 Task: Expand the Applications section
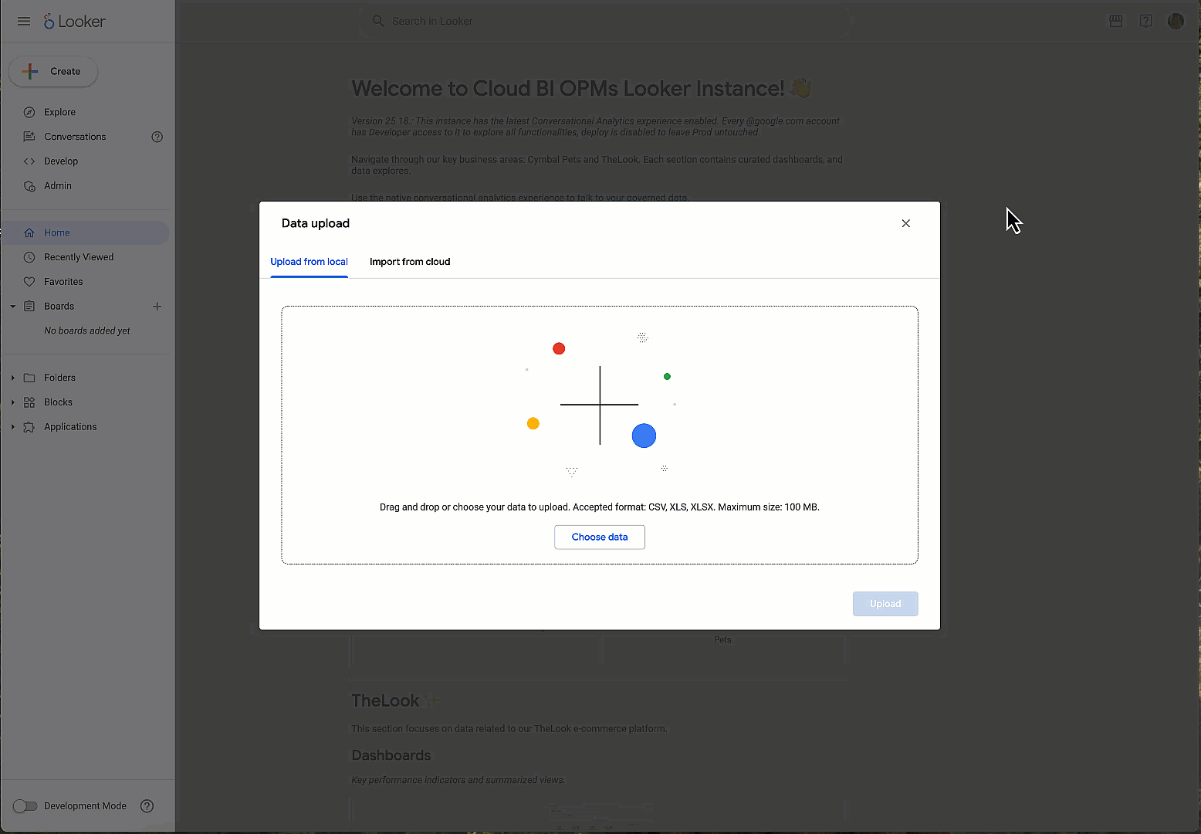tap(12, 426)
